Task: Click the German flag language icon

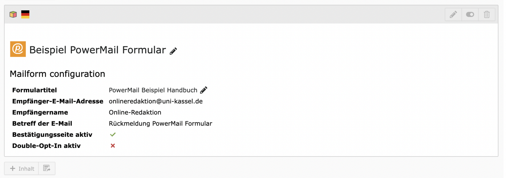Action: pos(25,14)
